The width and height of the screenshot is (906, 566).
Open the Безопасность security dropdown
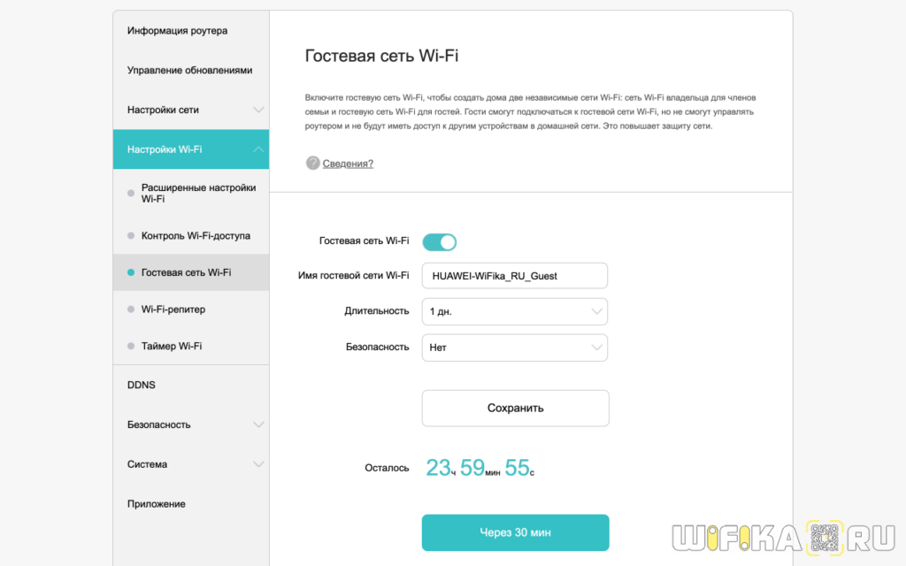click(514, 348)
